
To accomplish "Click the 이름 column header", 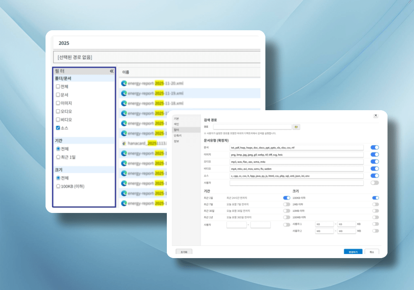I will [x=126, y=72].
